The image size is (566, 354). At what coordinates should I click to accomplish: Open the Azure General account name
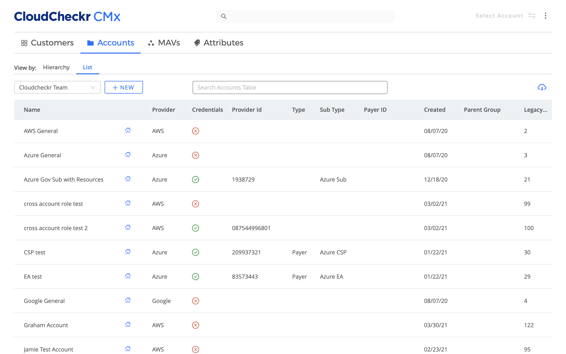point(42,155)
